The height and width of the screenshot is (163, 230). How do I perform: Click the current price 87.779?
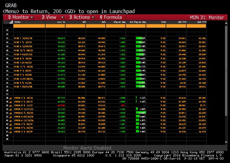click(61, 98)
